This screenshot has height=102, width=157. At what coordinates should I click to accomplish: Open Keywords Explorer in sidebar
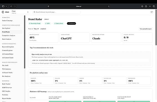(x=8, y=47)
